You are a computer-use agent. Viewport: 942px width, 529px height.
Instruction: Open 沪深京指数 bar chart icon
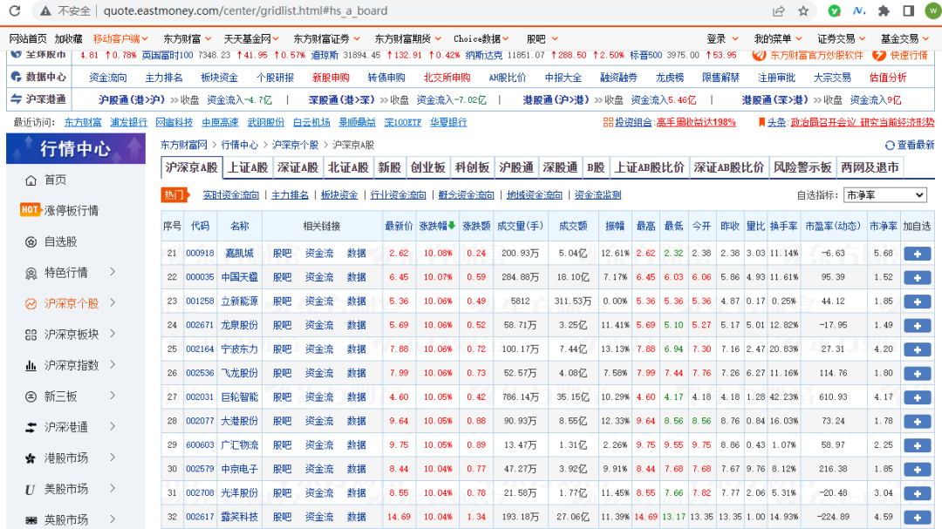31,366
